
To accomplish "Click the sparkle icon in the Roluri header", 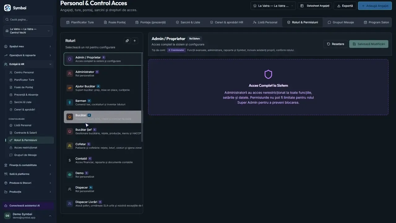I will pos(127,41).
